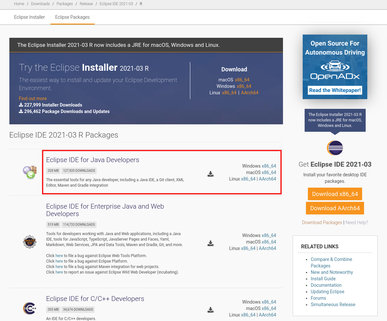Download C/C++ Developers Linux x86_64
Image resolution: width=387 pixels, height=321 pixels.
click(x=248, y=315)
